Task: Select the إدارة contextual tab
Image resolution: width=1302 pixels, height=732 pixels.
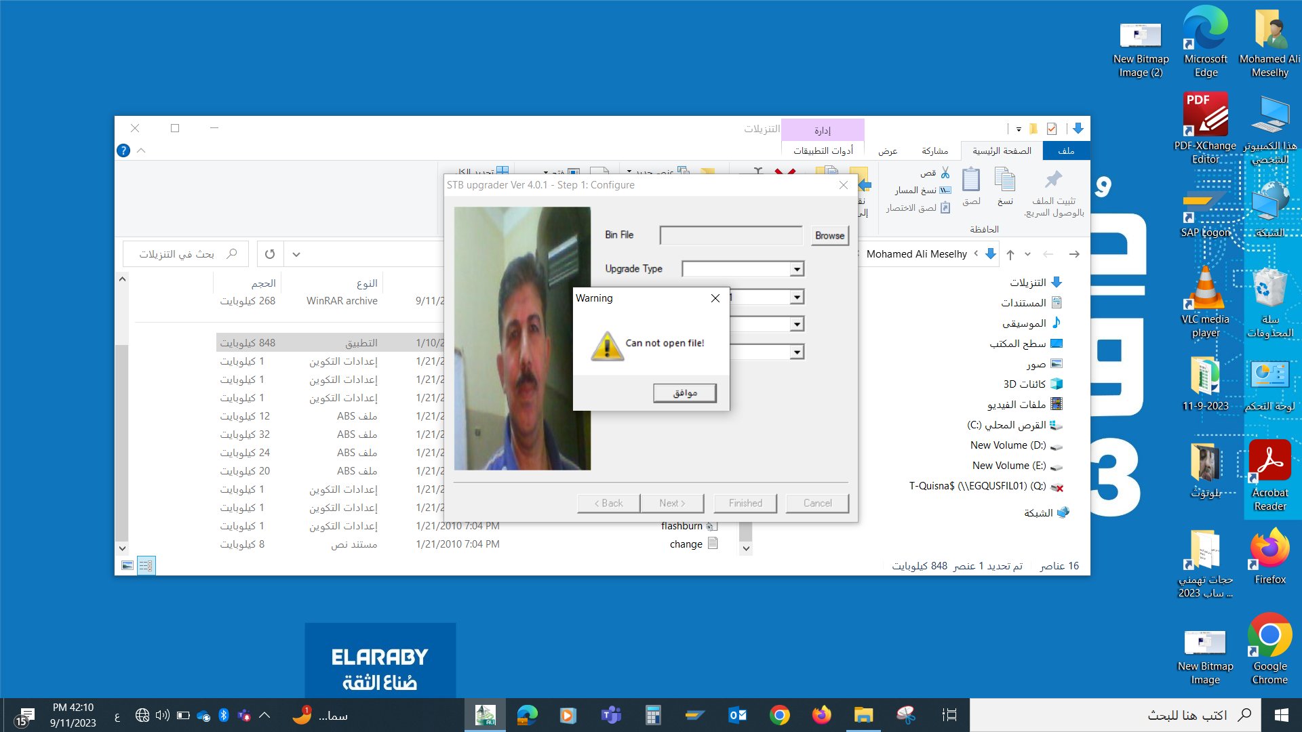Action: (x=823, y=130)
